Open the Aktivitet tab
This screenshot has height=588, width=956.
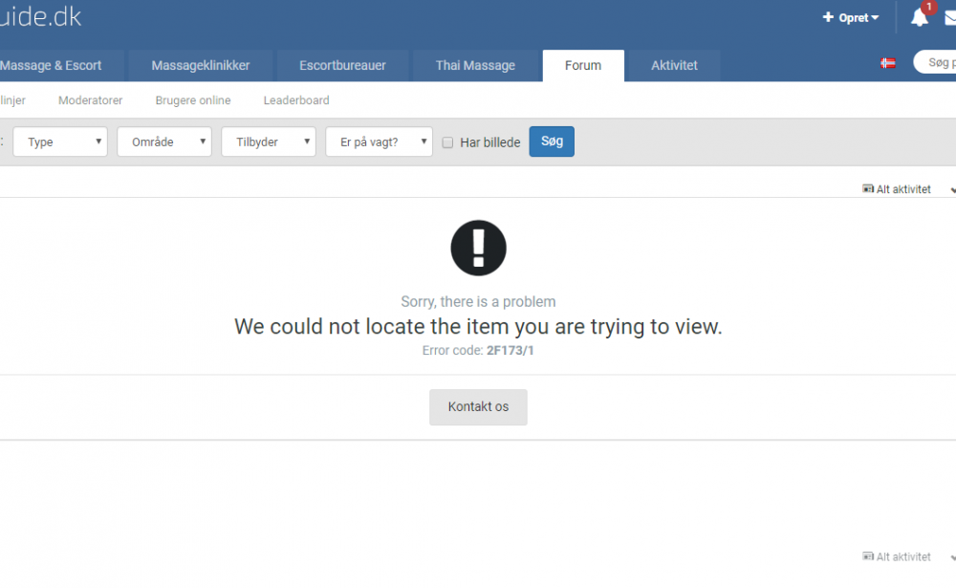674,65
